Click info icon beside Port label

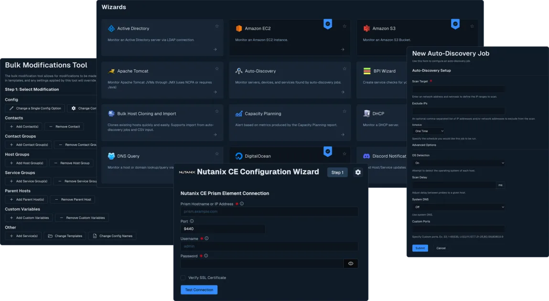click(192, 221)
